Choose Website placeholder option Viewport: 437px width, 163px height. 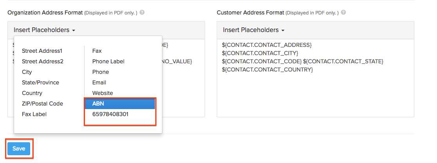click(x=103, y=93)
